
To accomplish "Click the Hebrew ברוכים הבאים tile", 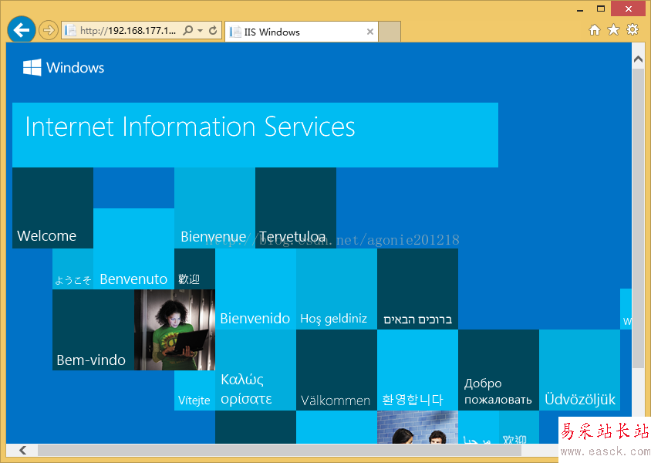I will coord(417,289).
